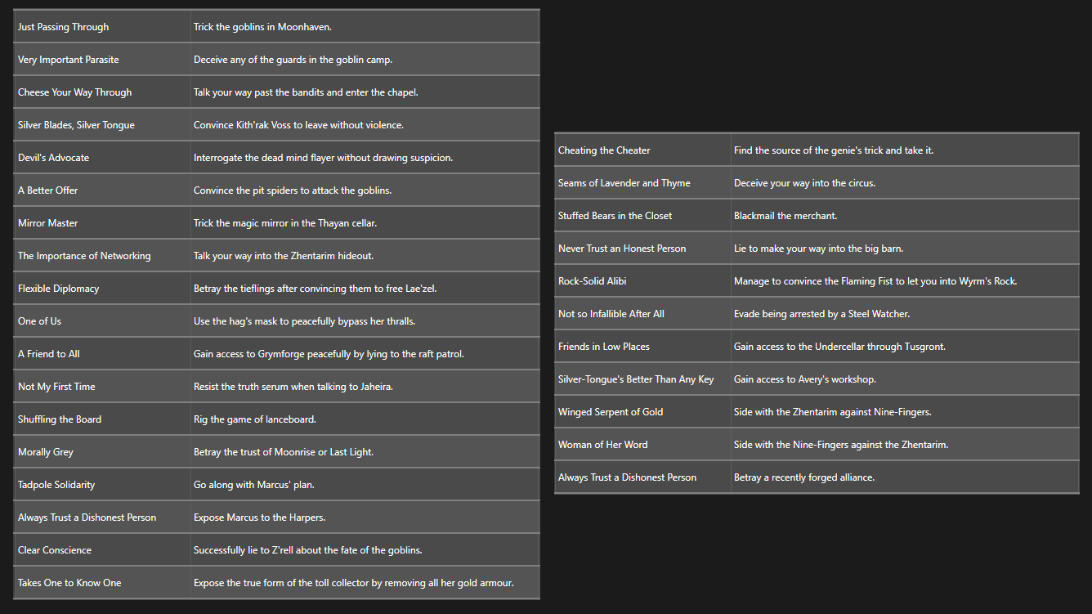The width and height of the screenshot is (1092, 614).
Task: Select the 'Shuffling the Board' entry
Action: click(x=60, y=419)
